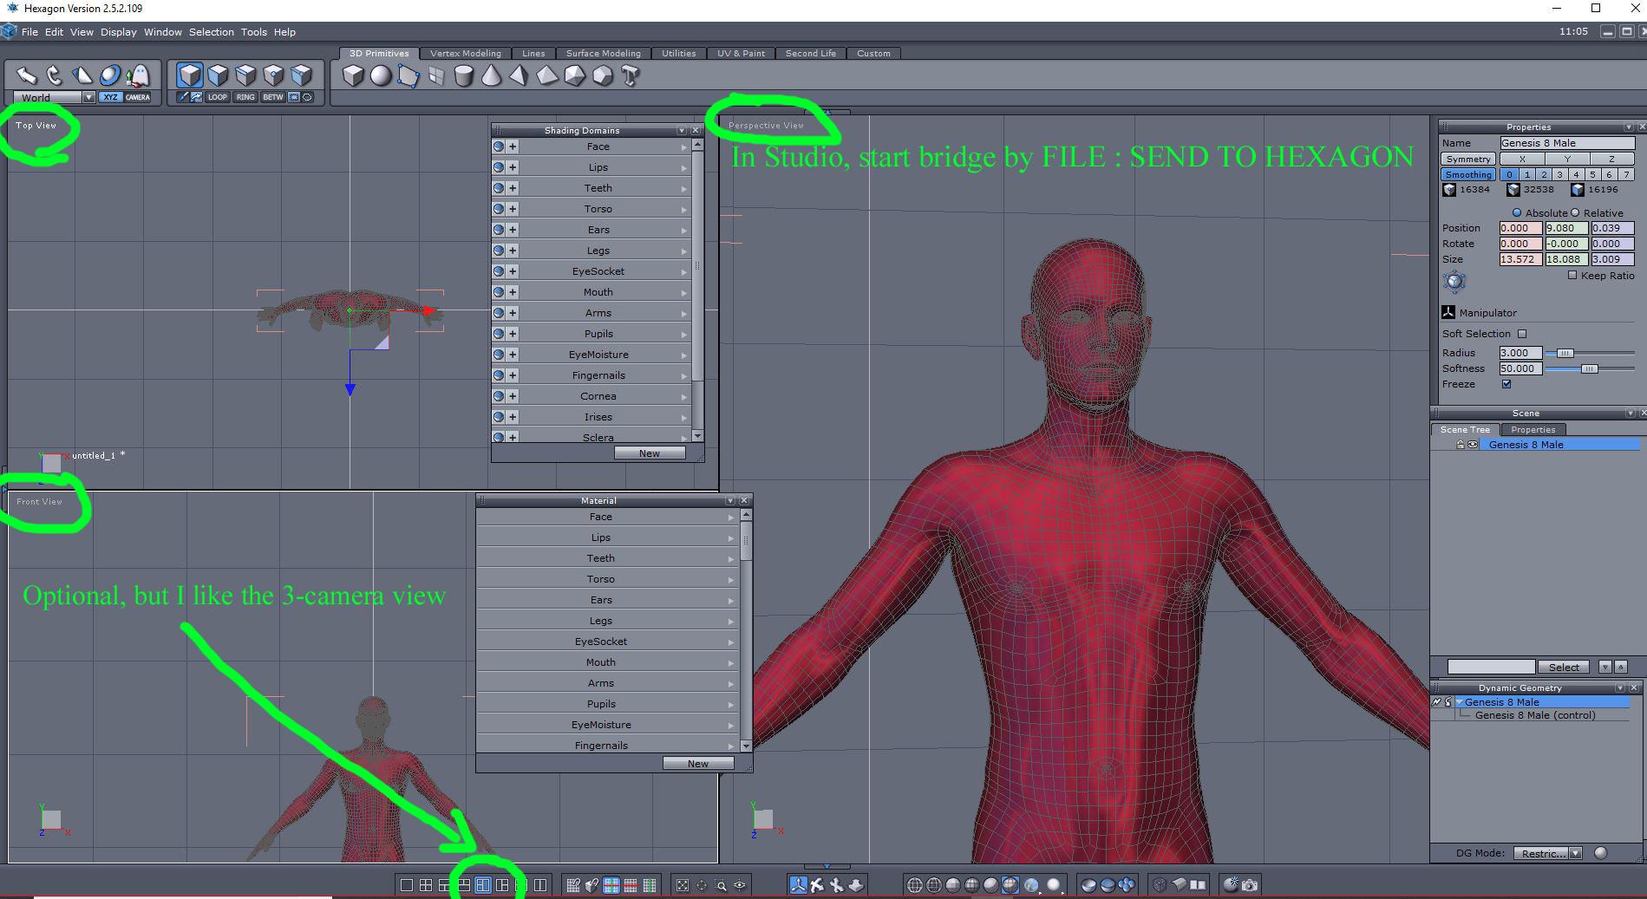
Task: Select the arrow selection tool
Action: [27, 75]
